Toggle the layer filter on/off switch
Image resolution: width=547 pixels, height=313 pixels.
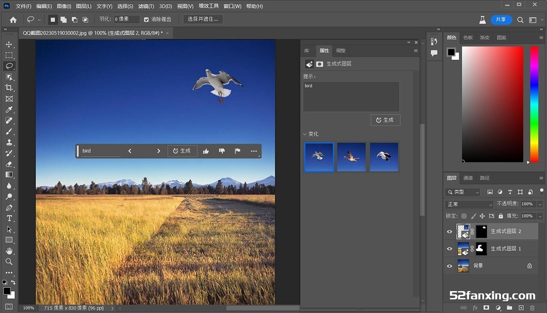pos(542,191)
